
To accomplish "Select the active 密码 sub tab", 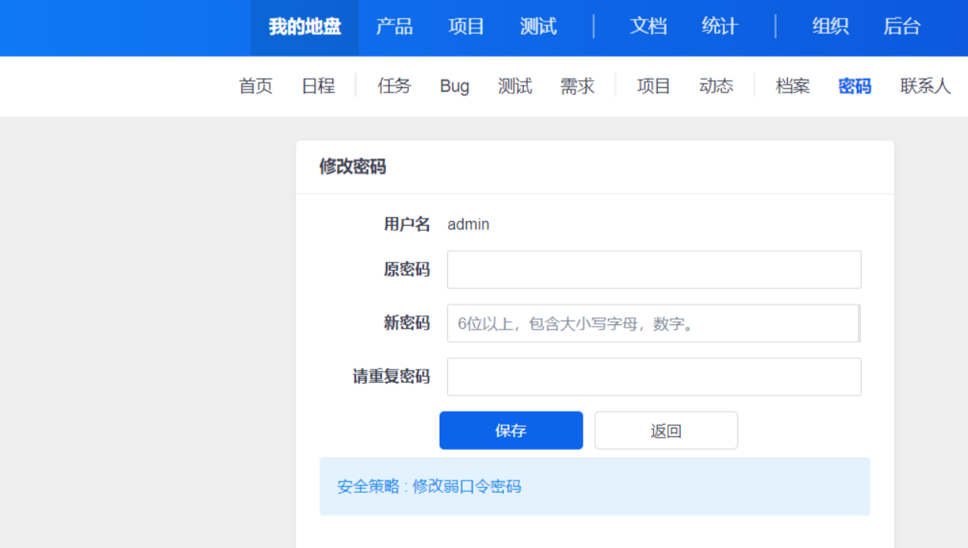I will pyautogui.click(x=855, y=86).
